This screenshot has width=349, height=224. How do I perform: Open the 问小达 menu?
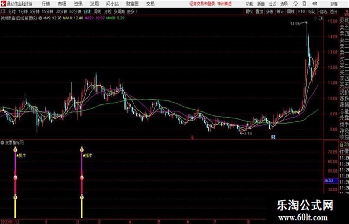(112, 4)
